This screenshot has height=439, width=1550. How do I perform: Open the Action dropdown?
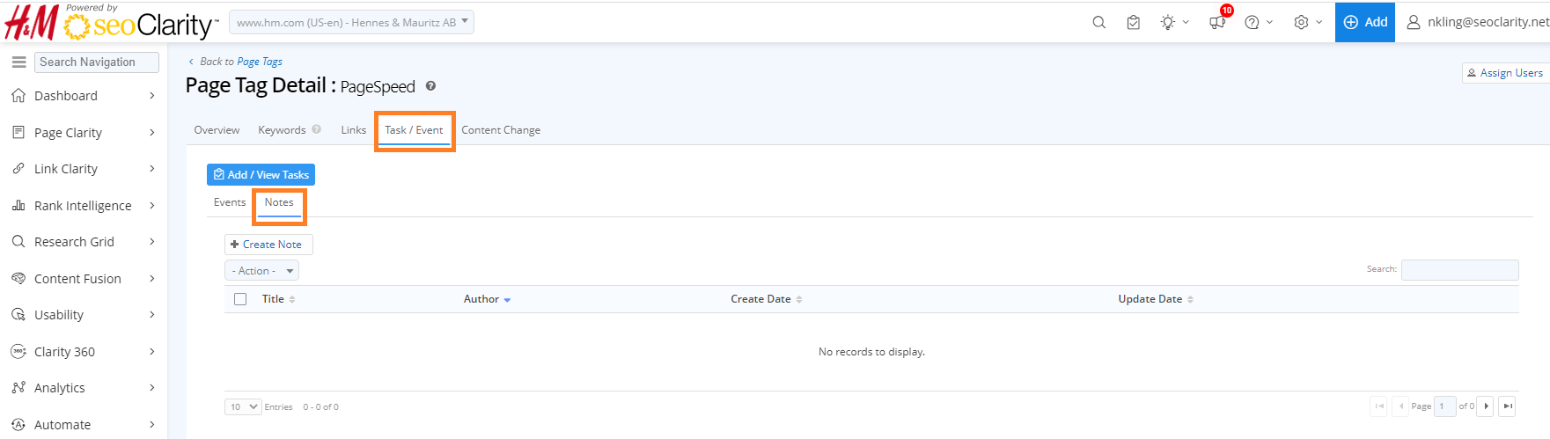pyautogui.click(x=261, y=271)
